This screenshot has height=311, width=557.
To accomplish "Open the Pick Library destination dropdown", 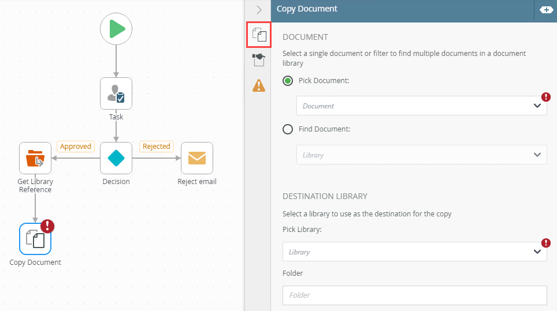I will tap(414, 252).
